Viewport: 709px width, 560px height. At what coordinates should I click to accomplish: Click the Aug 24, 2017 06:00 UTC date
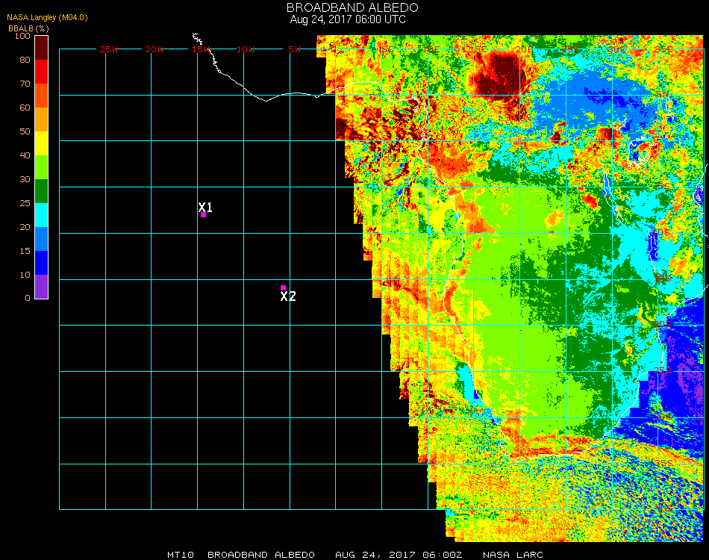348,19
